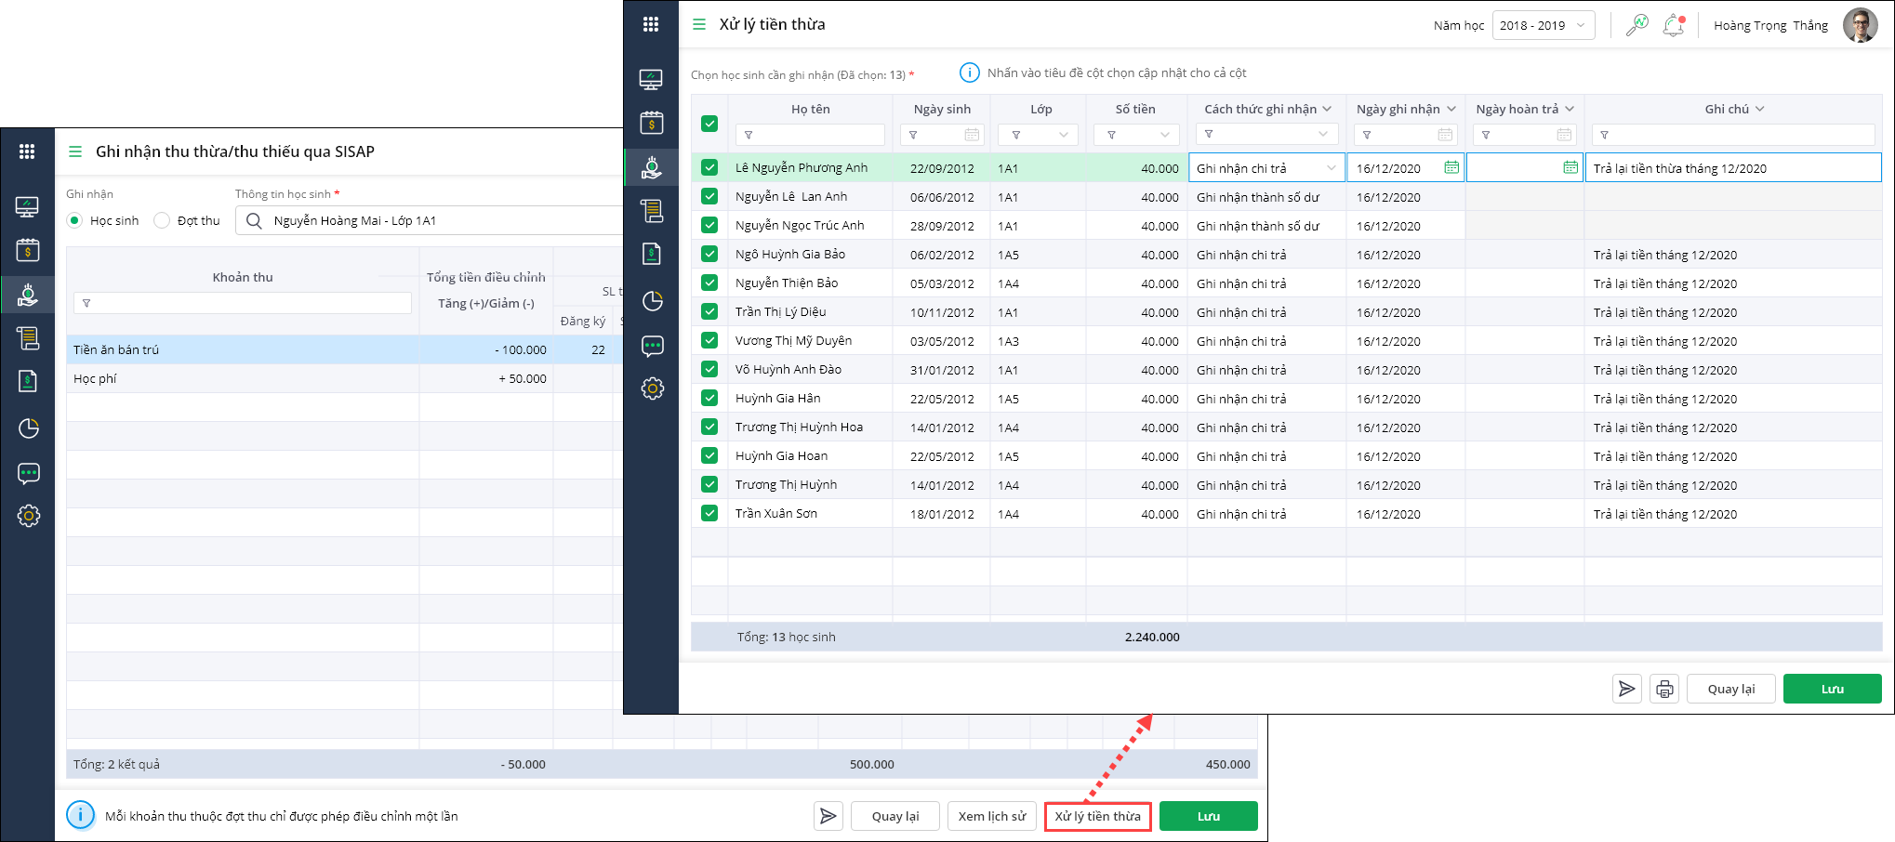Click Lưu button in Ghi nhận thu thừa window
1895x842 pixels.
tap(1209, 816)
